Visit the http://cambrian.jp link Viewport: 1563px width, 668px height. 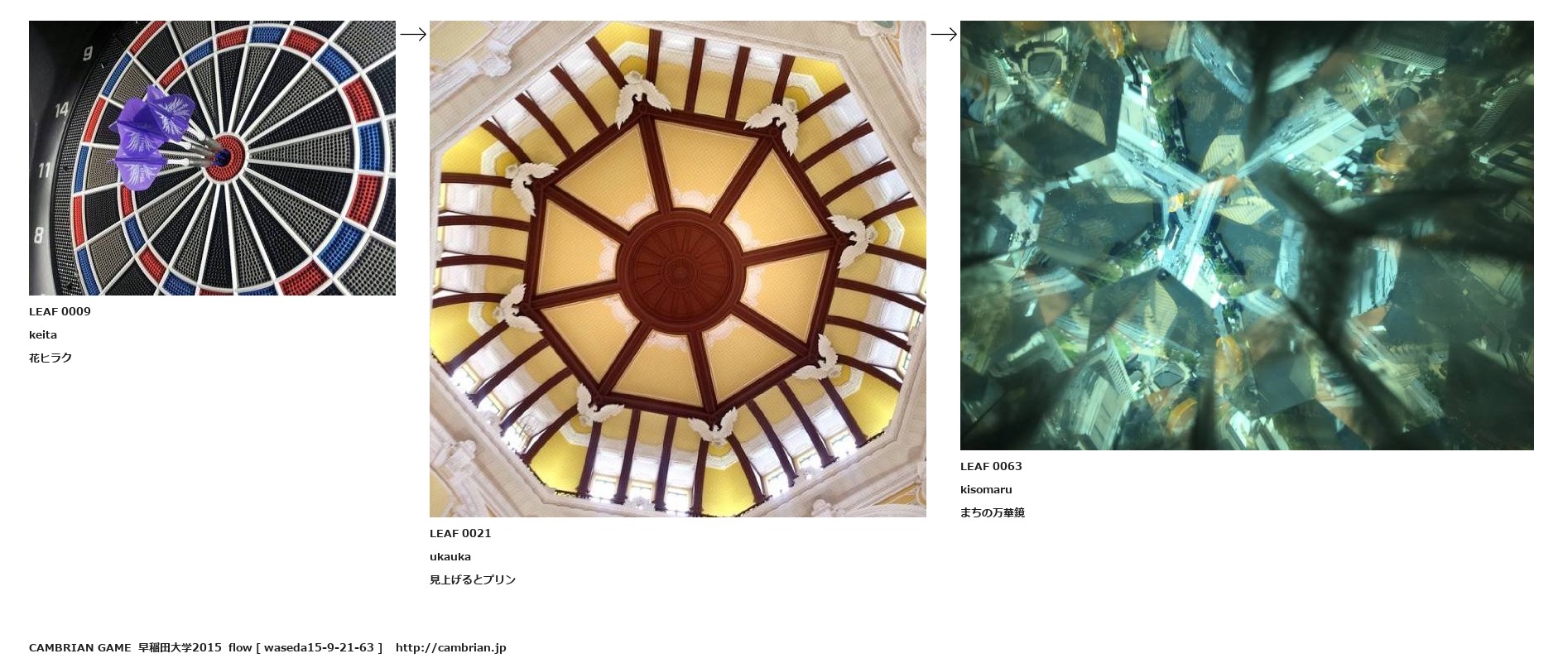(x=451, y=647)
